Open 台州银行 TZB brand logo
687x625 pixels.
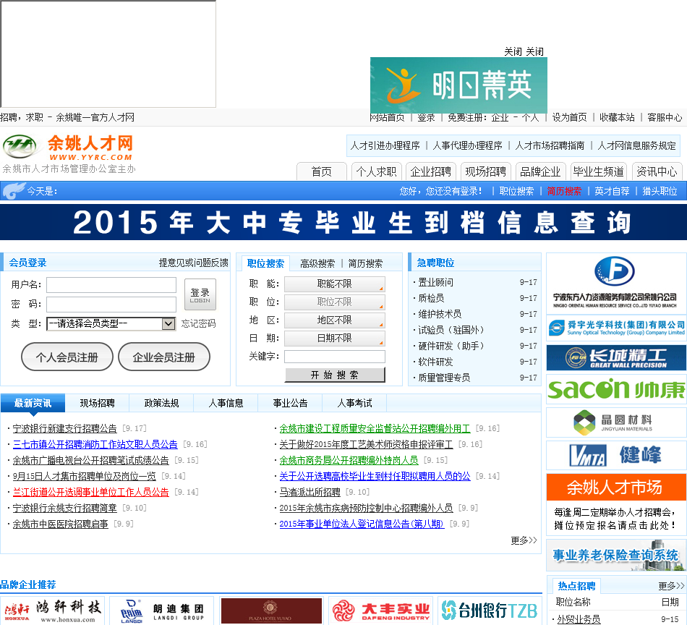[x=490, y=611]
